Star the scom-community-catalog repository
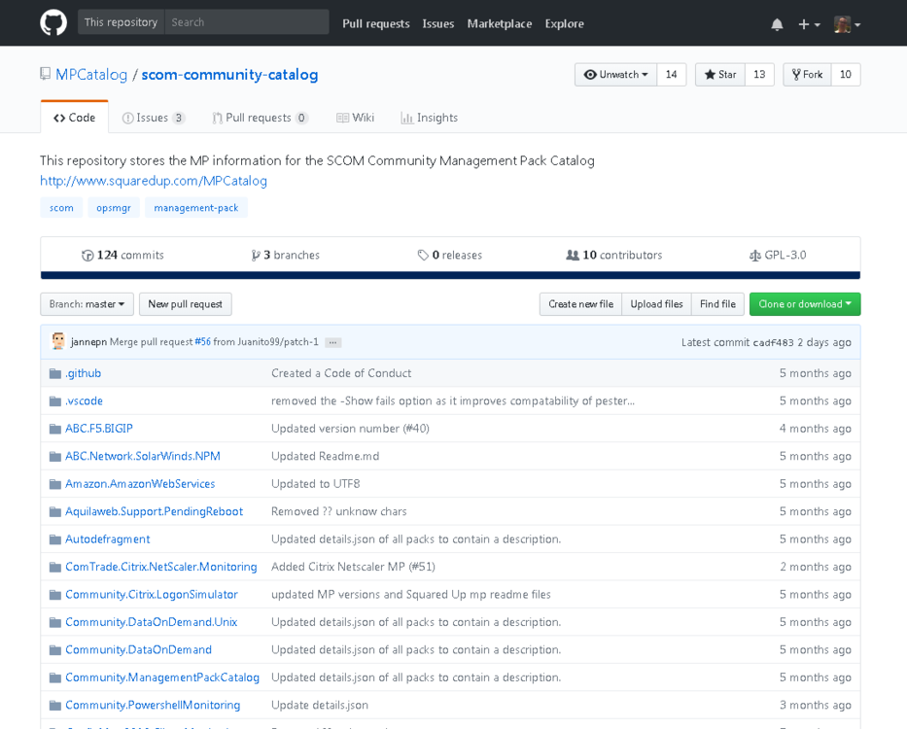907x729 pixels. [x=720, y=75]
